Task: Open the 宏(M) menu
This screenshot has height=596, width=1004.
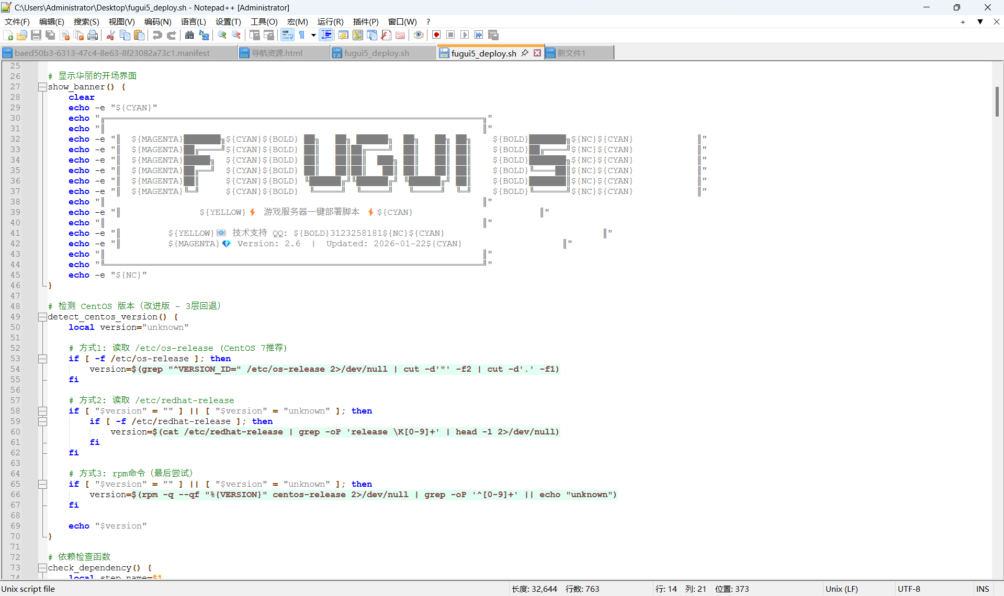Action: [x=297, y=21]
